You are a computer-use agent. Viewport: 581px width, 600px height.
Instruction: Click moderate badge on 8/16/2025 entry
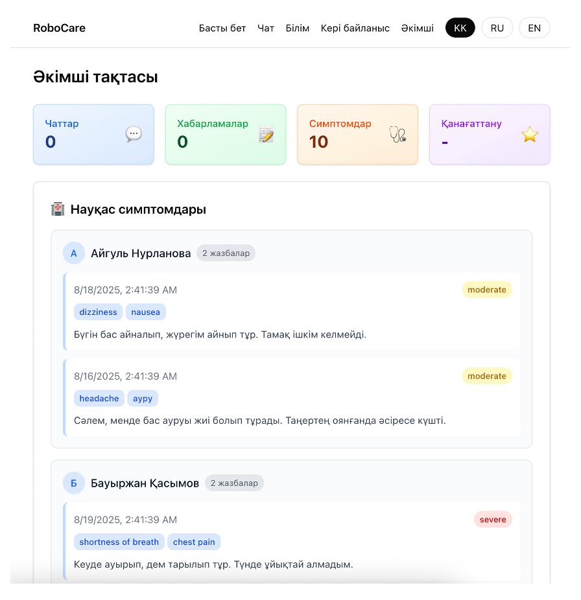(487, 376)
